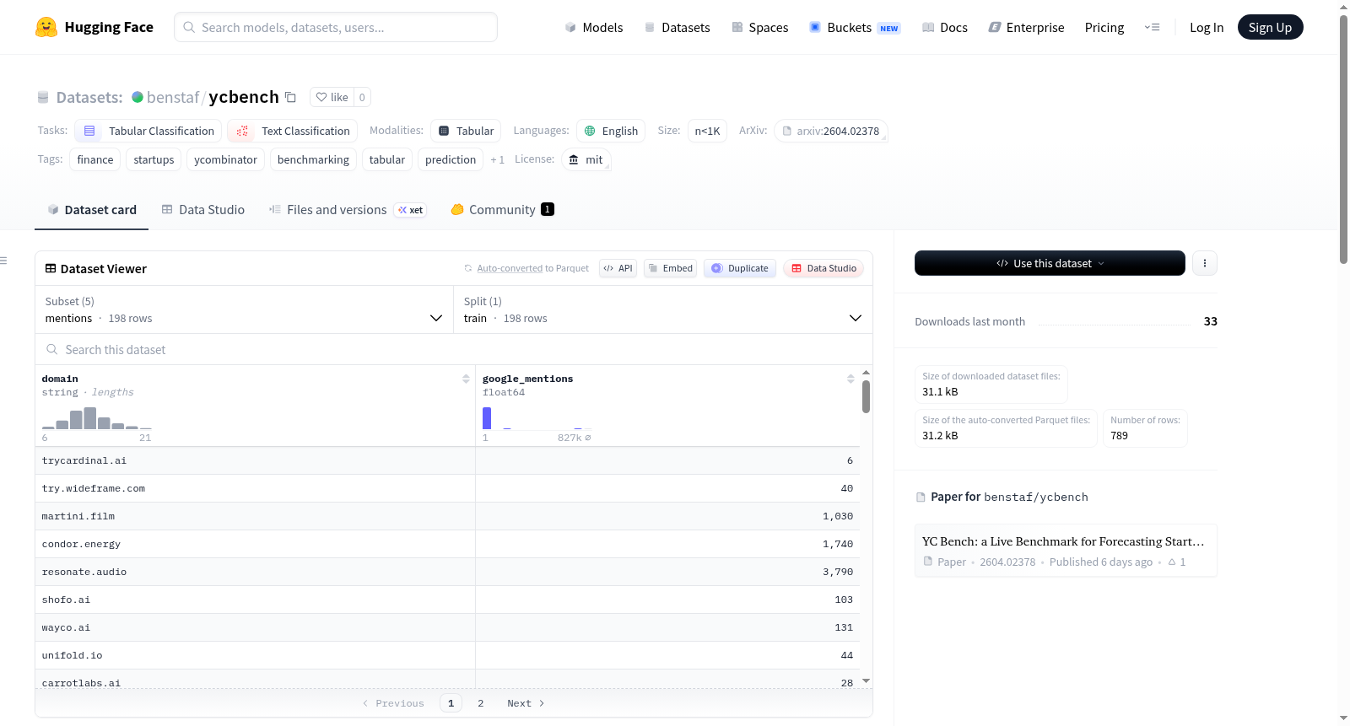Click the page vertical scrollbar
Image resolution: width=1350 pixels, height=726 pixels.
click(1343, 139)
